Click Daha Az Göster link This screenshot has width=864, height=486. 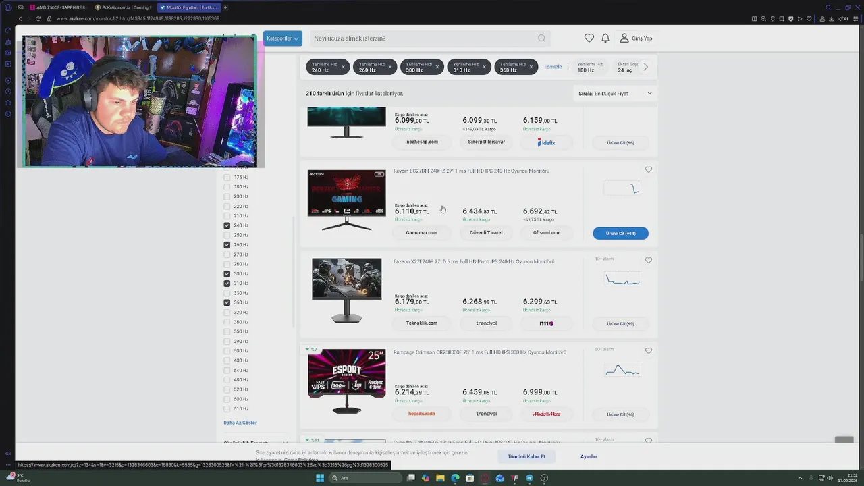point(240,423)
